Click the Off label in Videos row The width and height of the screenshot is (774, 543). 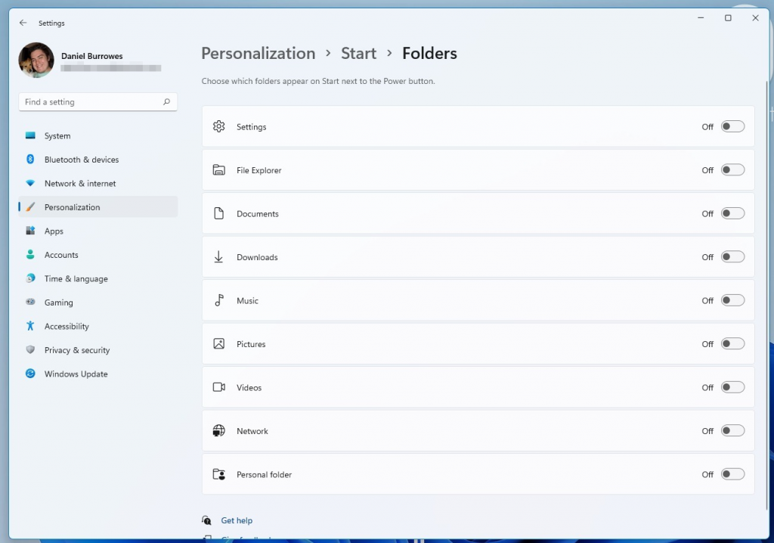[x=707, y=387]
